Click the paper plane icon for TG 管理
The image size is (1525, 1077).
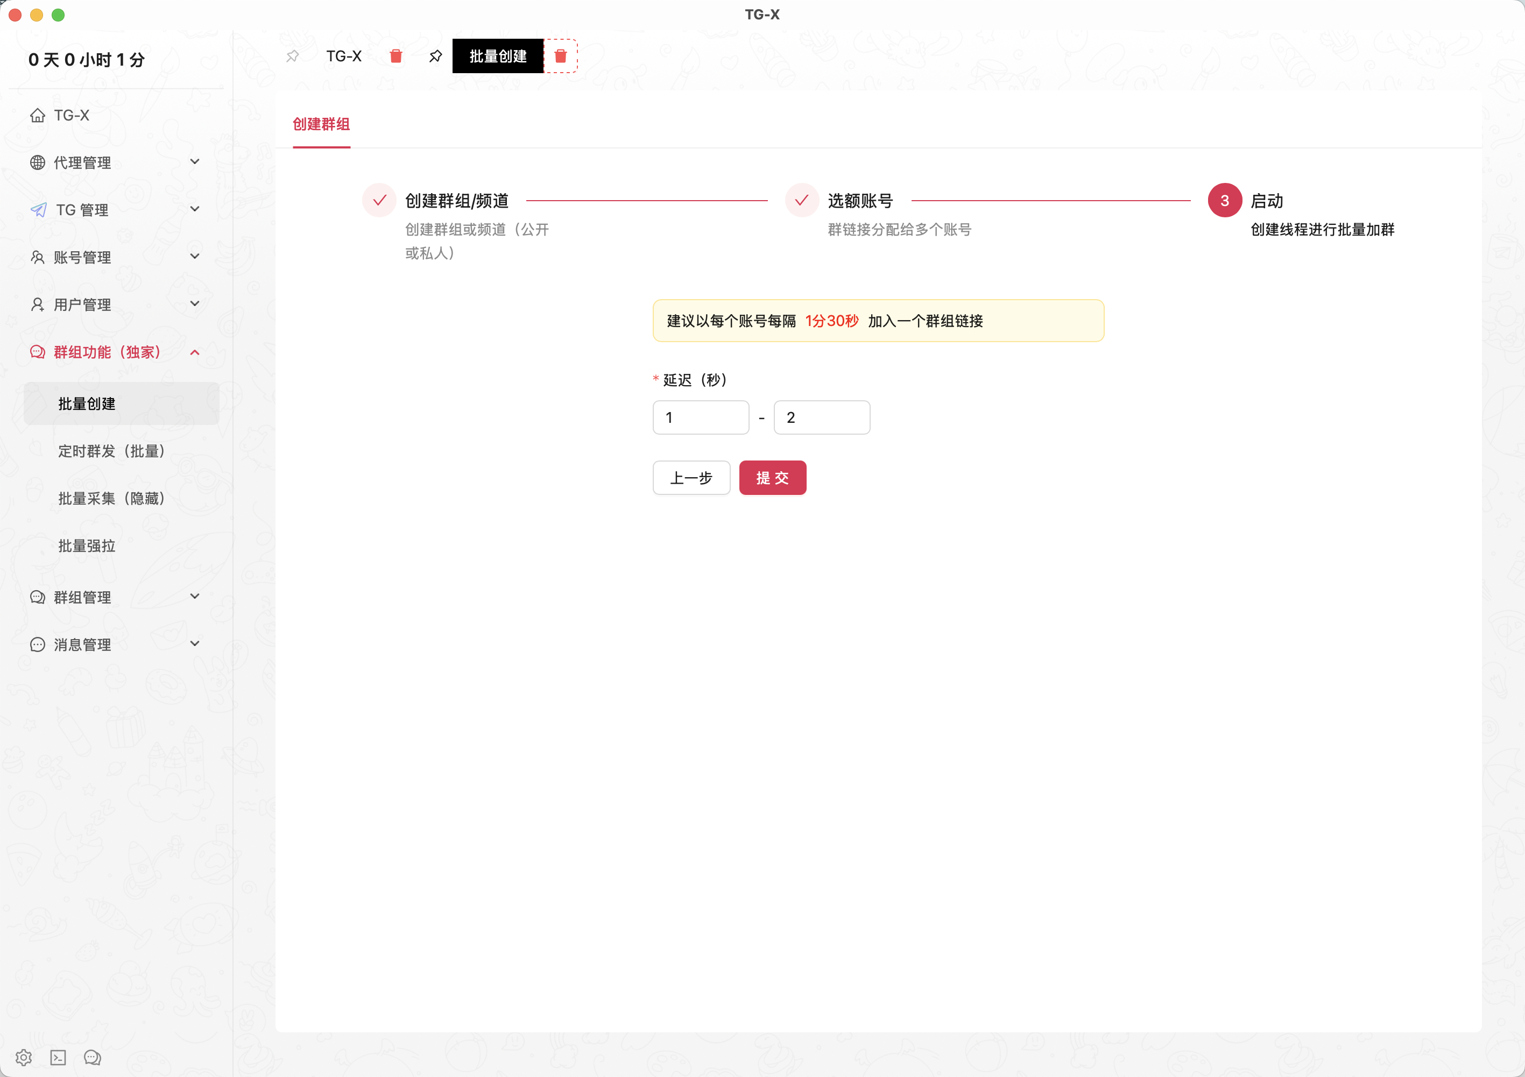tap(39, 210)
